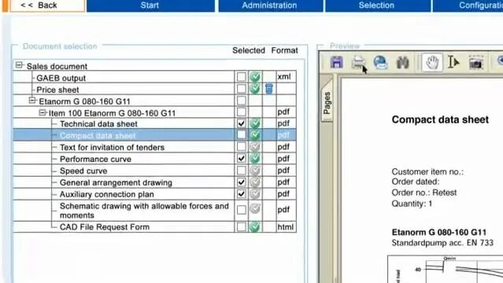Select the Auxiliary connection plan row
The image size is (503, 283).
(154, 194)
